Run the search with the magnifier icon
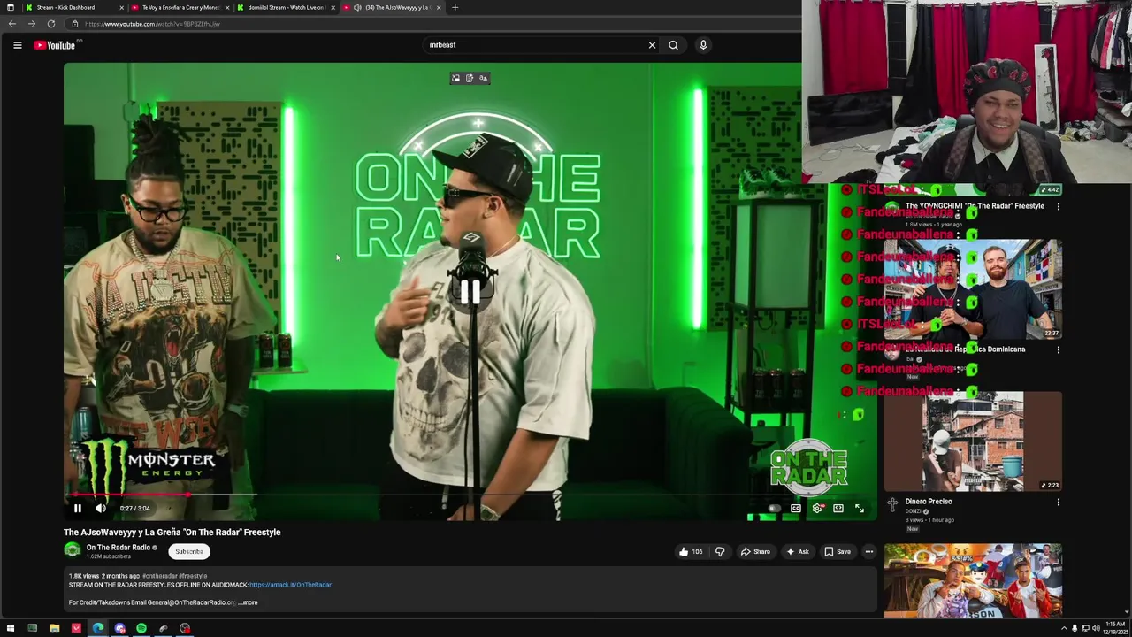 673,45
